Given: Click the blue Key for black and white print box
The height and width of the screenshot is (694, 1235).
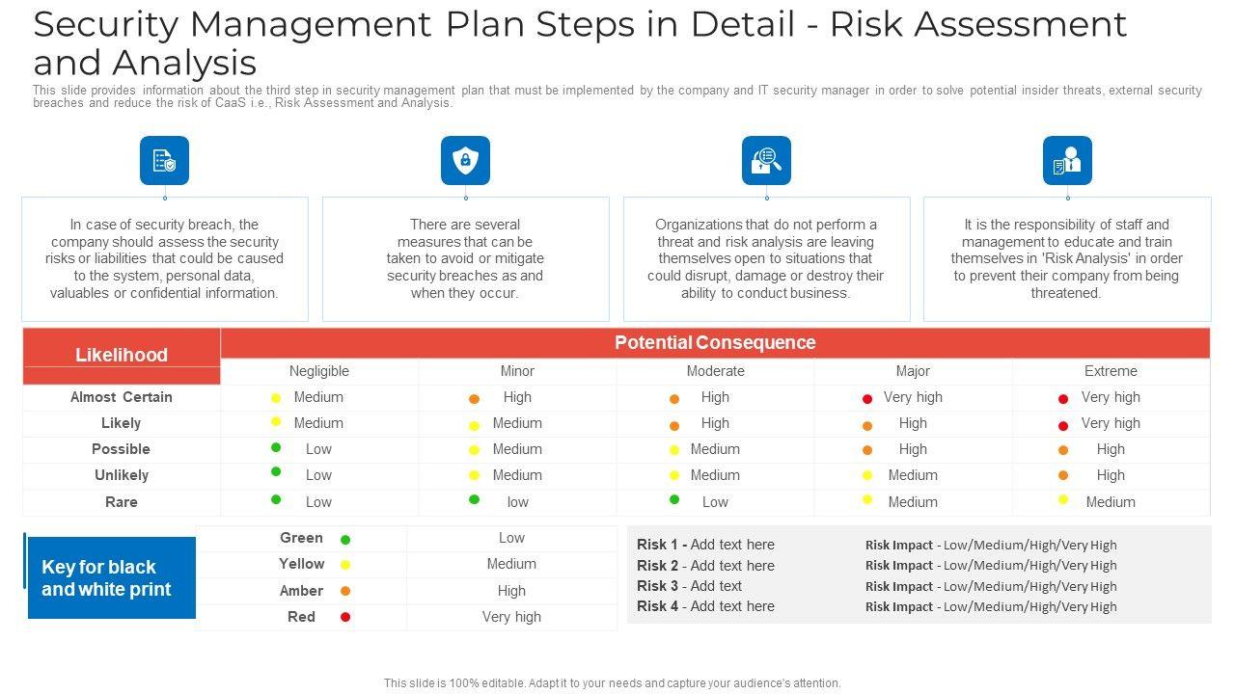Looking at the screenshot, I should point(111,578).
